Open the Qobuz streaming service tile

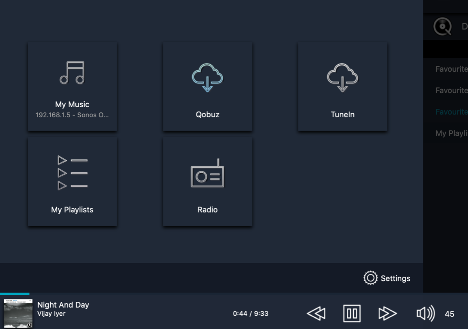click(x=207, y=86)
